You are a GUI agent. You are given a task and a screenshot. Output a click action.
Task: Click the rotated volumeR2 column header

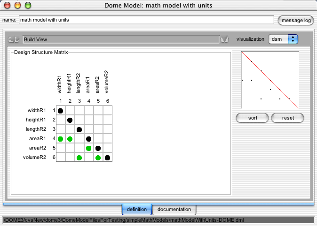[x=107, y=82]
